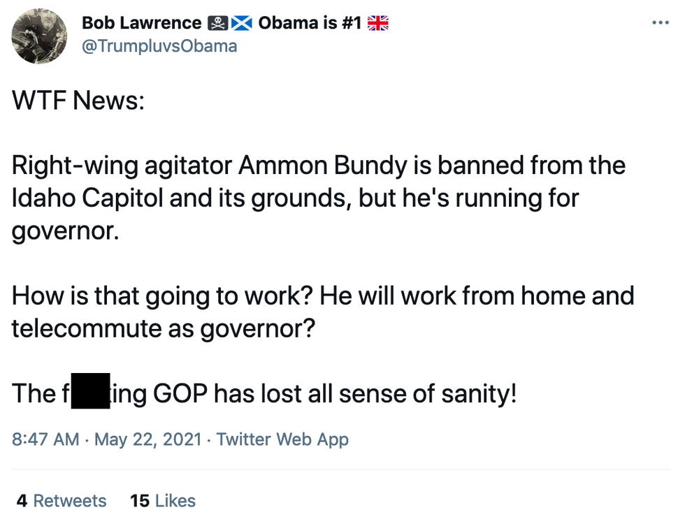Click "Obama is #1" in the display name
Viewport: 685px width, 526px height.
310,23
